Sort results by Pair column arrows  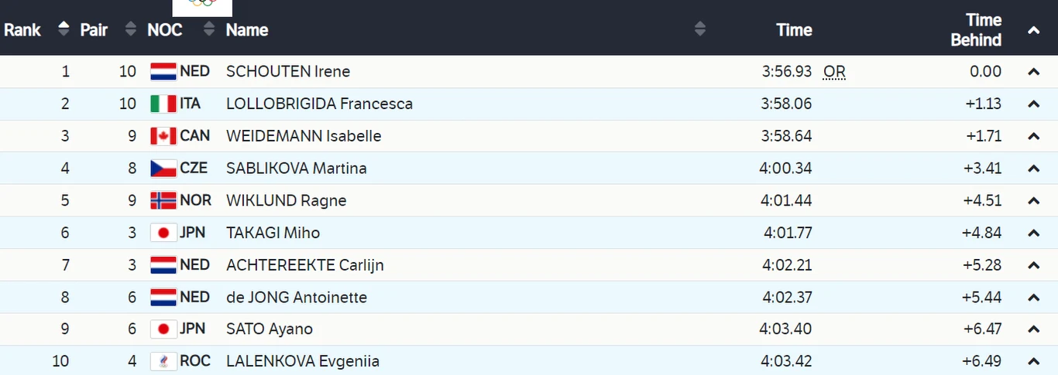[x=130, y=29]
